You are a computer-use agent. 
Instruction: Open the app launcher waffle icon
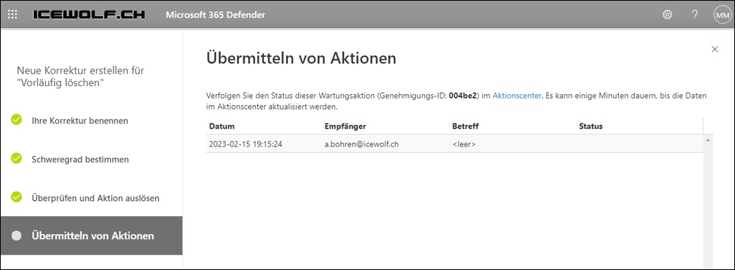tap(12, 15)
